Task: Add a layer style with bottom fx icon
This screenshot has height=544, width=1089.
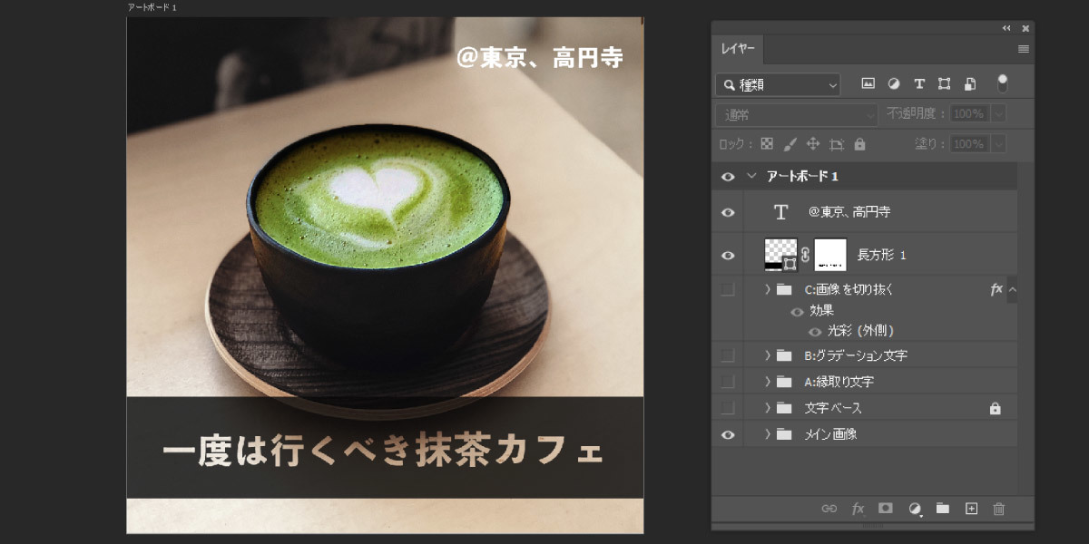Action: 858,509
